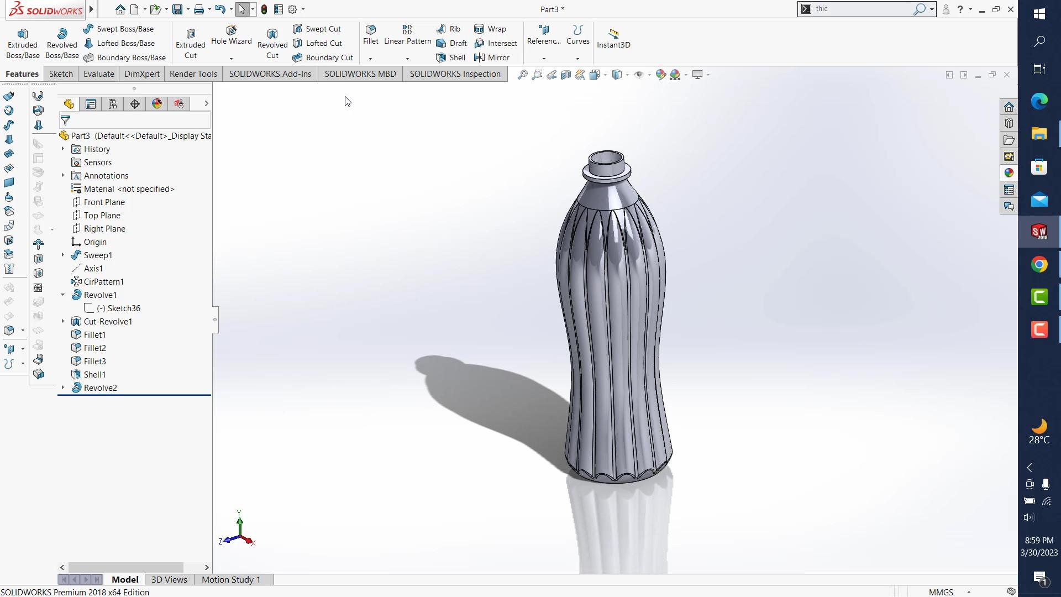Click Zoom to Fit in view toolbar

tap(522, 75)
